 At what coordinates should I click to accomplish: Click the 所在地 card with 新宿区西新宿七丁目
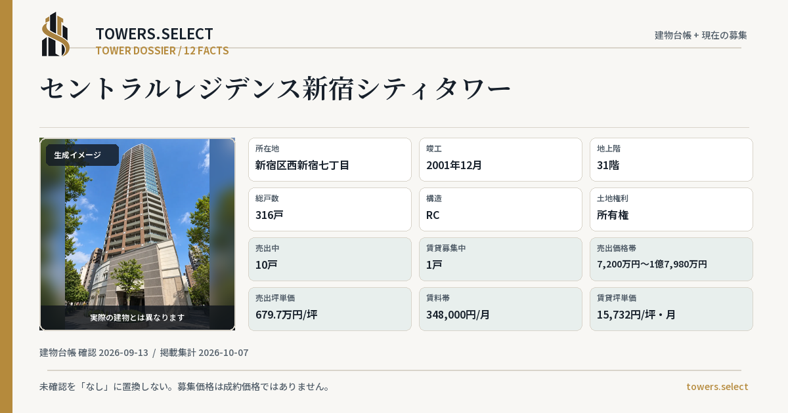pyautogui.click(x=330, y=159)
